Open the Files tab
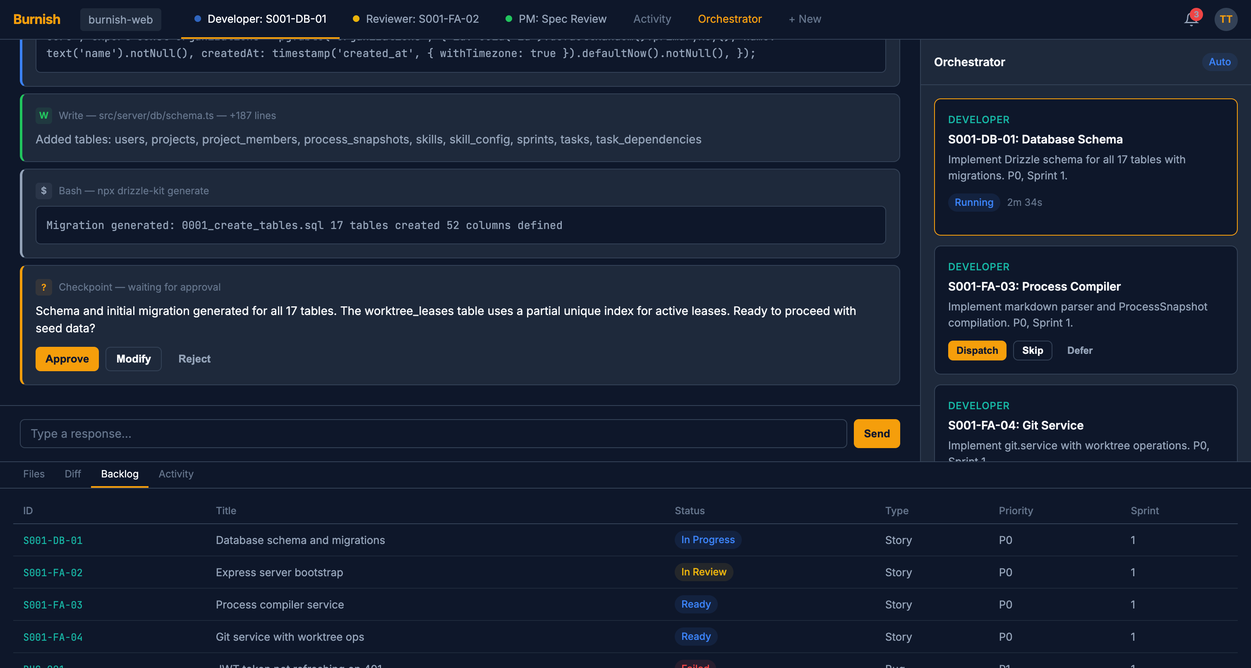This screenshot has height=668, width=1251. (34, 474)
